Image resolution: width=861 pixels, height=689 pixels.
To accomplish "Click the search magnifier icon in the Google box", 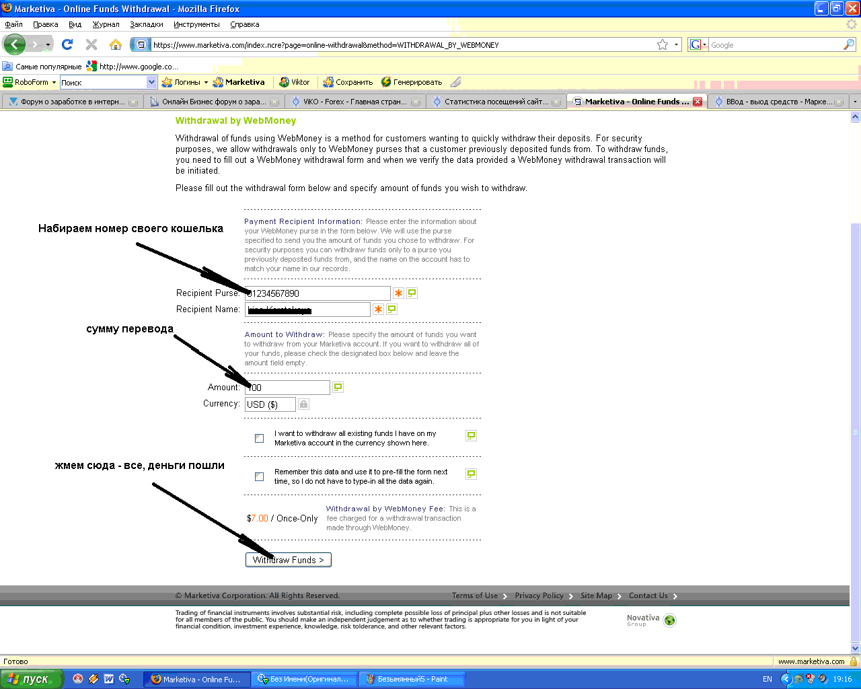I will (x=849, y=44).
